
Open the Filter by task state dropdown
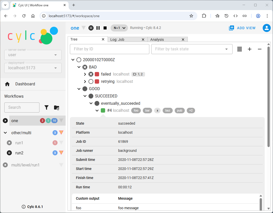(192, 49)
